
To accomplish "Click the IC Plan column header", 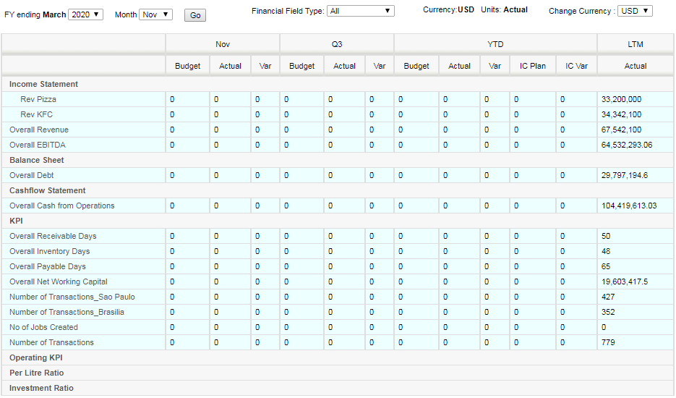I will [x=532, y=66].
